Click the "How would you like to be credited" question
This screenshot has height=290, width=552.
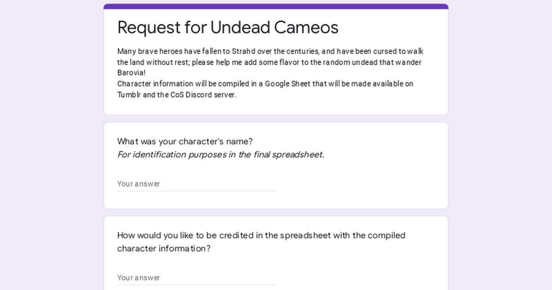pyautogui.click(x=261, y=236)
